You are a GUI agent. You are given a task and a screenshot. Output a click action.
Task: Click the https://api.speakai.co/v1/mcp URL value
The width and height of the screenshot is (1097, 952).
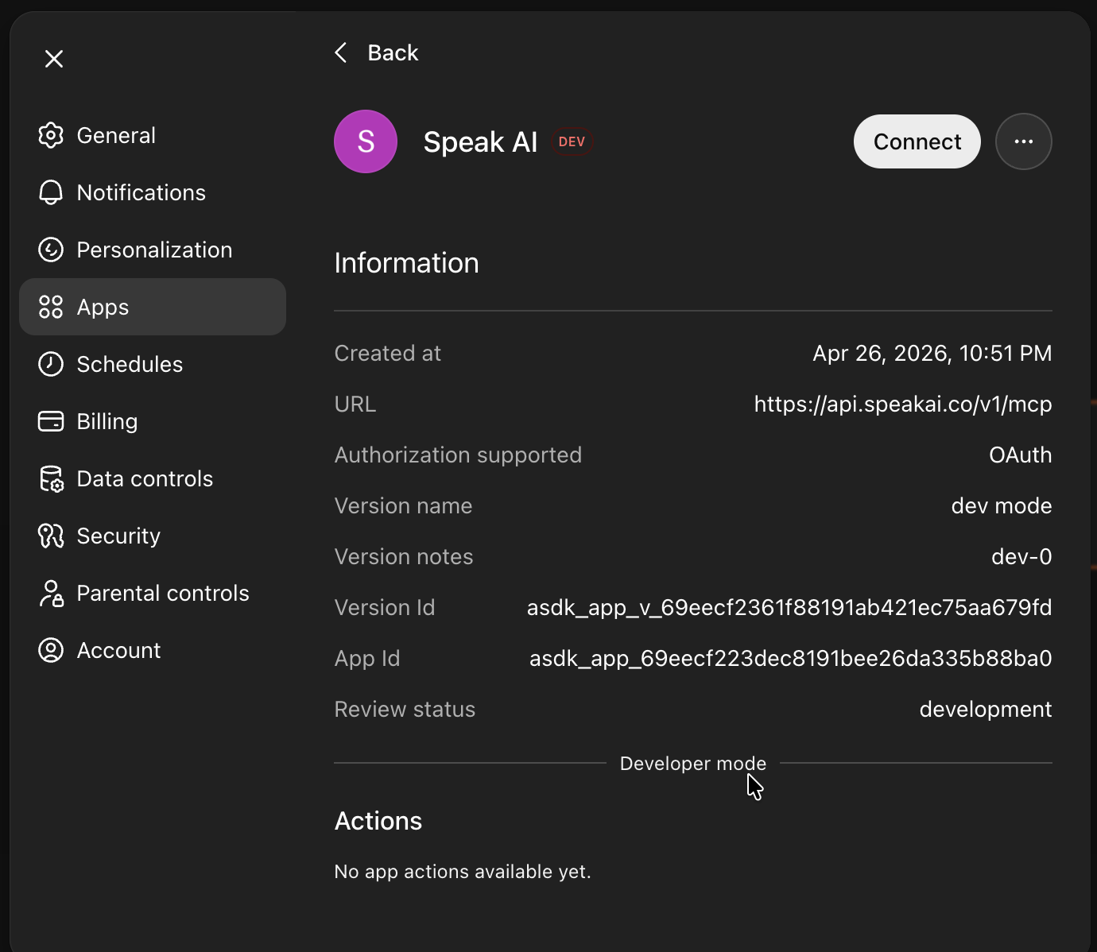(903, 404)
